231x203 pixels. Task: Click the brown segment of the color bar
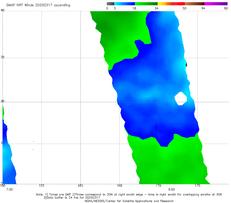click(x=194, y=4)
